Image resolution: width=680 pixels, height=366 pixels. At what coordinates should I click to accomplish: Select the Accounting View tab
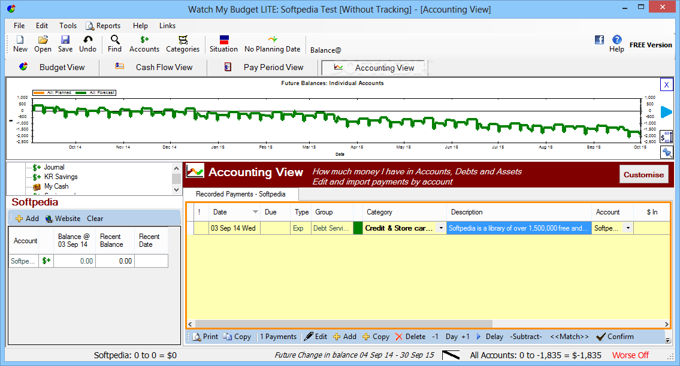tap(374, 68)
